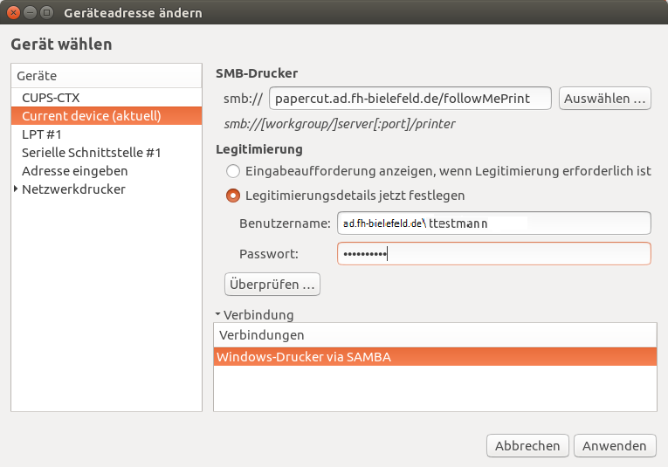Image resolution: width=668 pixels, height=467 pixels.
Task: Select CUPS-CTX device in list
Action: [51, 98]
